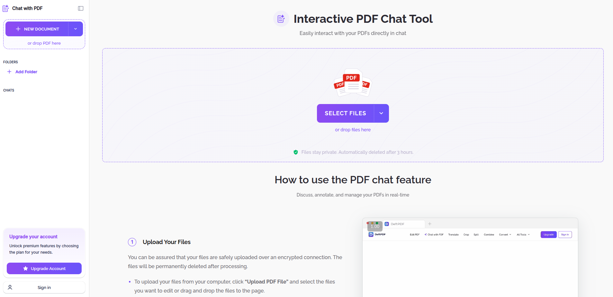Open the All Tools dropdown in the mockup
This screenshot has width=613, height=297.
click(x=523, y=234)
